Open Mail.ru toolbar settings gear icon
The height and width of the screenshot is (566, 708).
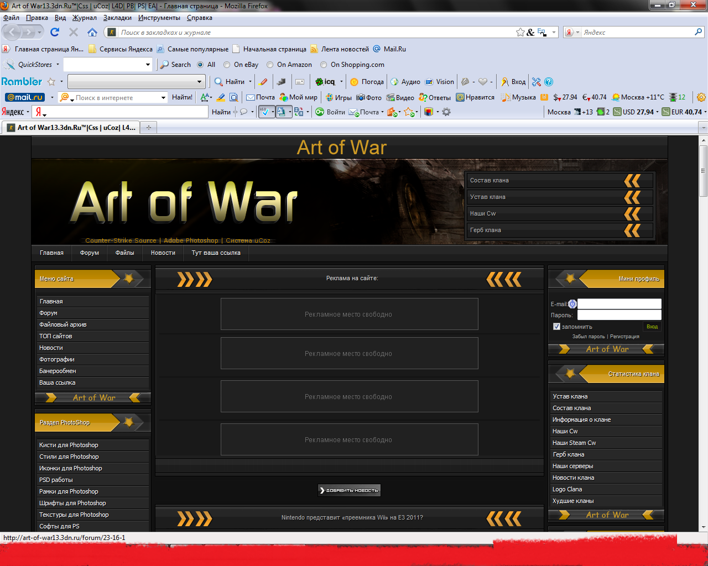pyautogui.click(x=701, y=97)
